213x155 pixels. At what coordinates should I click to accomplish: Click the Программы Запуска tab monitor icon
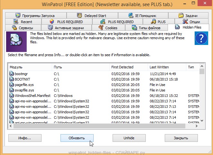coord(18,15)
